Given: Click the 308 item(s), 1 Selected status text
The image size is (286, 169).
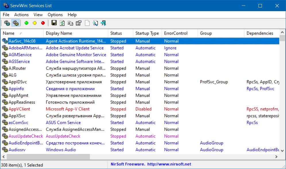Looking at the screenshot, I should tap(22, 165).
